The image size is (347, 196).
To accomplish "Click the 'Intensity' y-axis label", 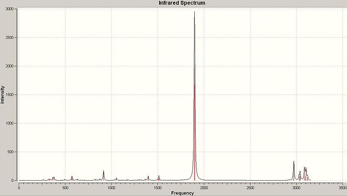I will point(3,95).
